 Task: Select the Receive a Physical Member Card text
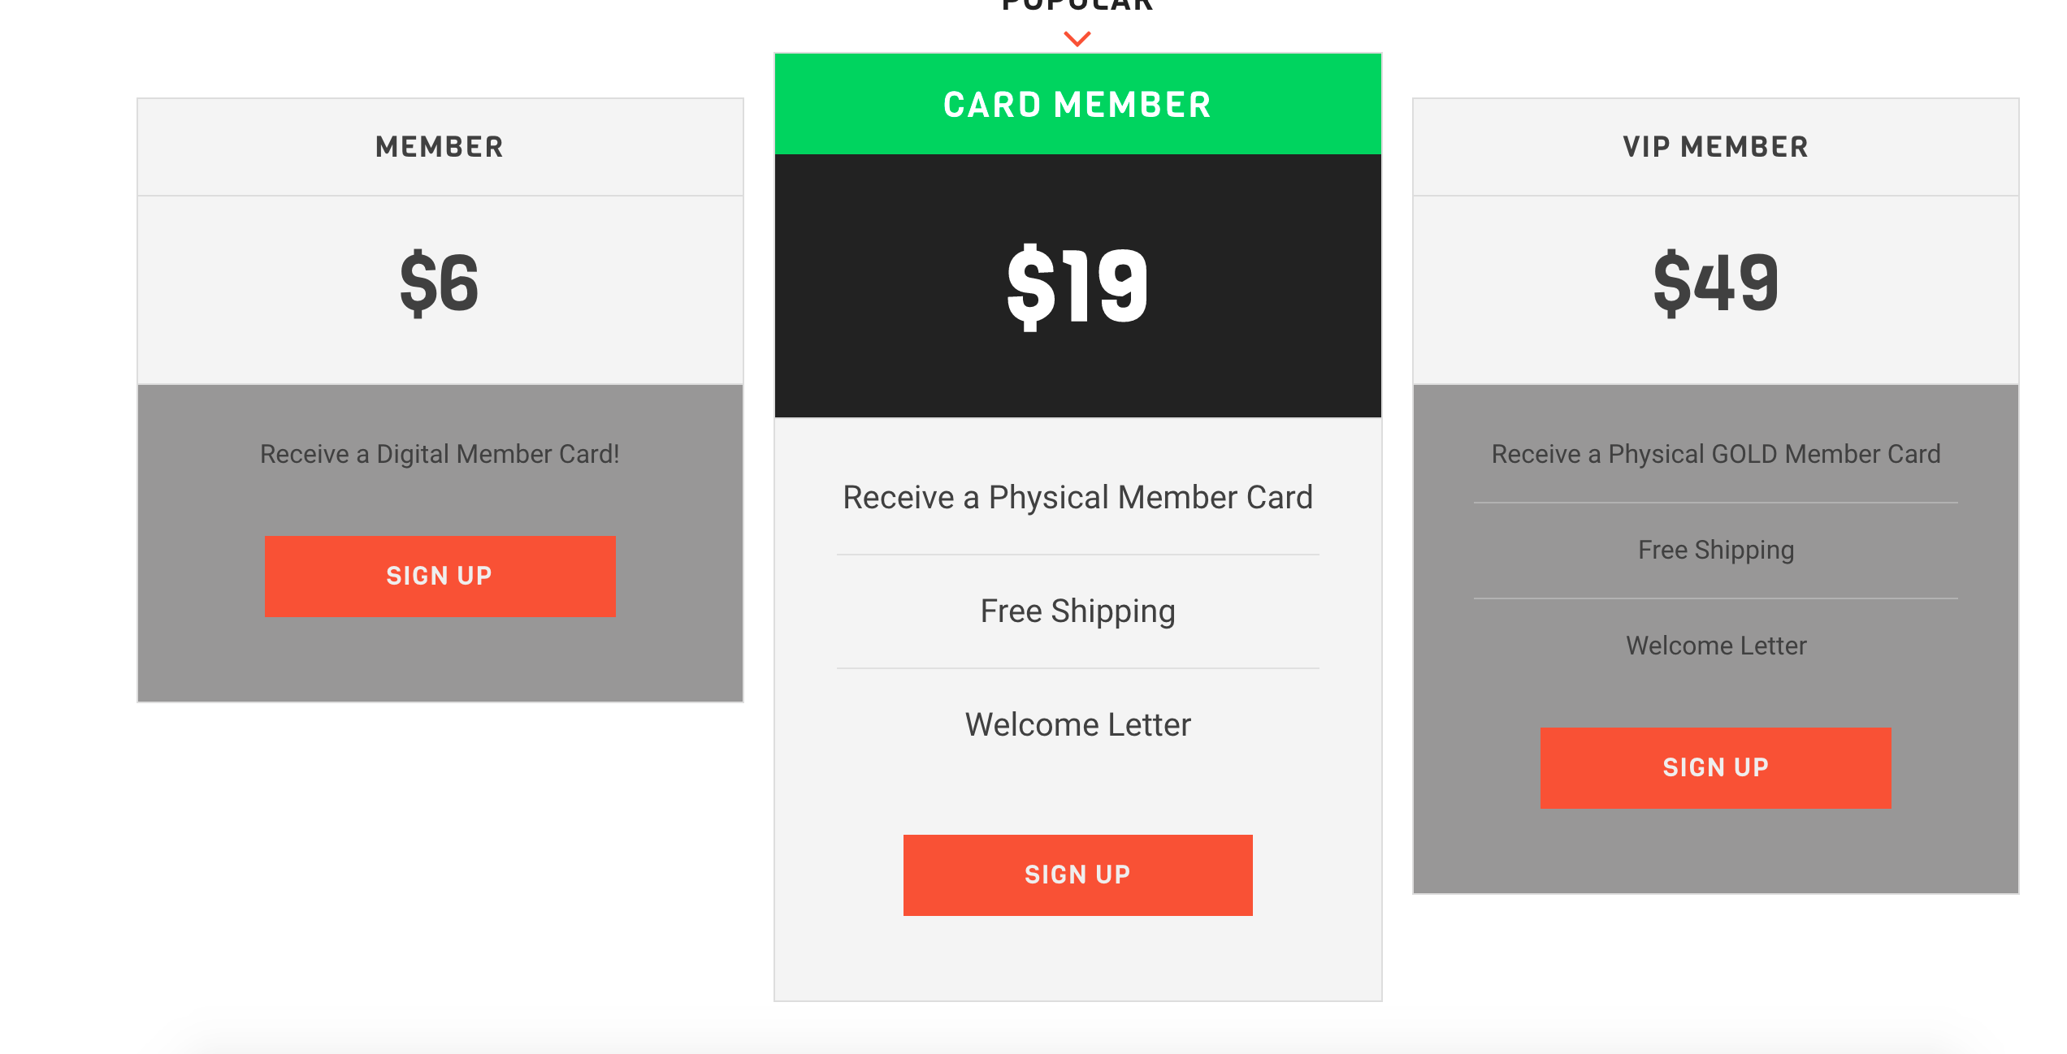point(1077,497)
